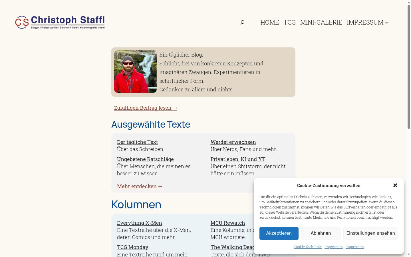Click the Ausgewählte Texte heading

click(x=151, y=124)
